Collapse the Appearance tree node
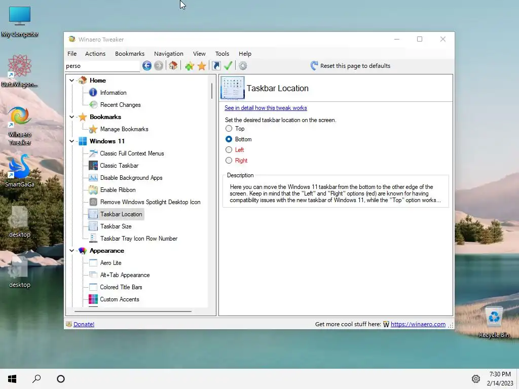 pos(71,251)
